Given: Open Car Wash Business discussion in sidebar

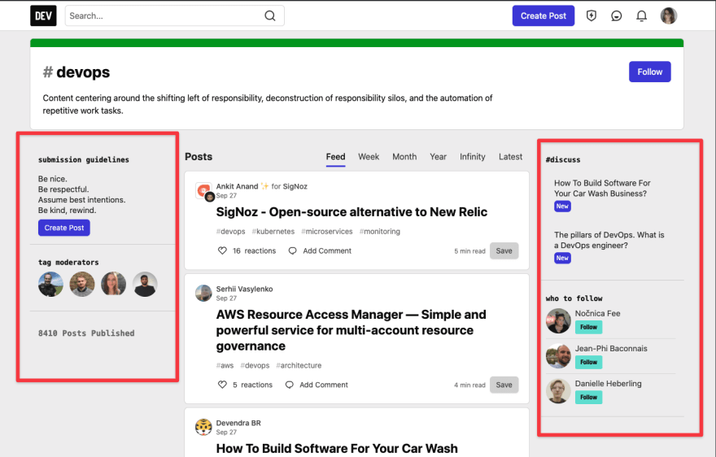Looking at the screenshot, I should [x=602, y=188].
